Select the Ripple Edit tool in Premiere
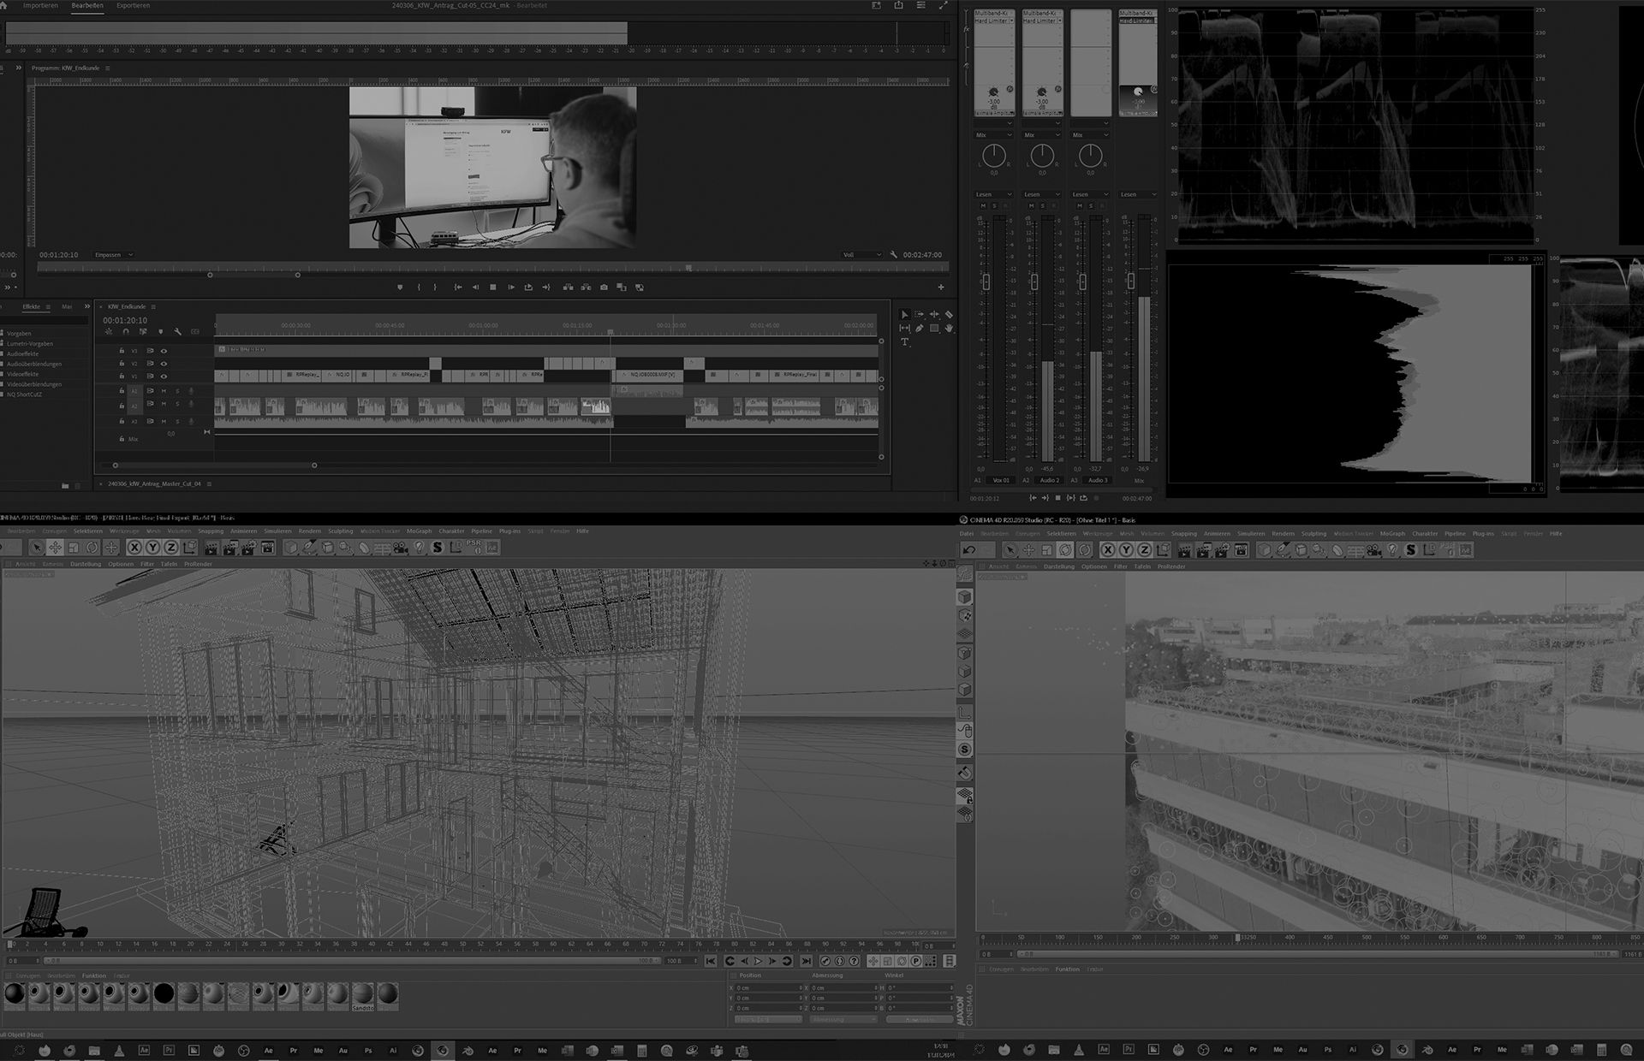This screenshot has width=1644, height=1061. pos(934,315)
